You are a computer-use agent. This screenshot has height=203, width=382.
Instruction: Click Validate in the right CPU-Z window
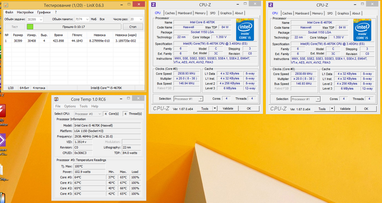345,108
